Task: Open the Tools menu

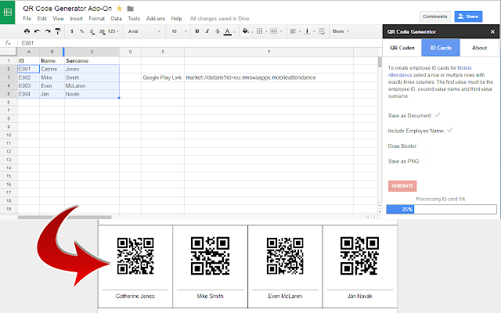Action: click(x=134, y=19)
